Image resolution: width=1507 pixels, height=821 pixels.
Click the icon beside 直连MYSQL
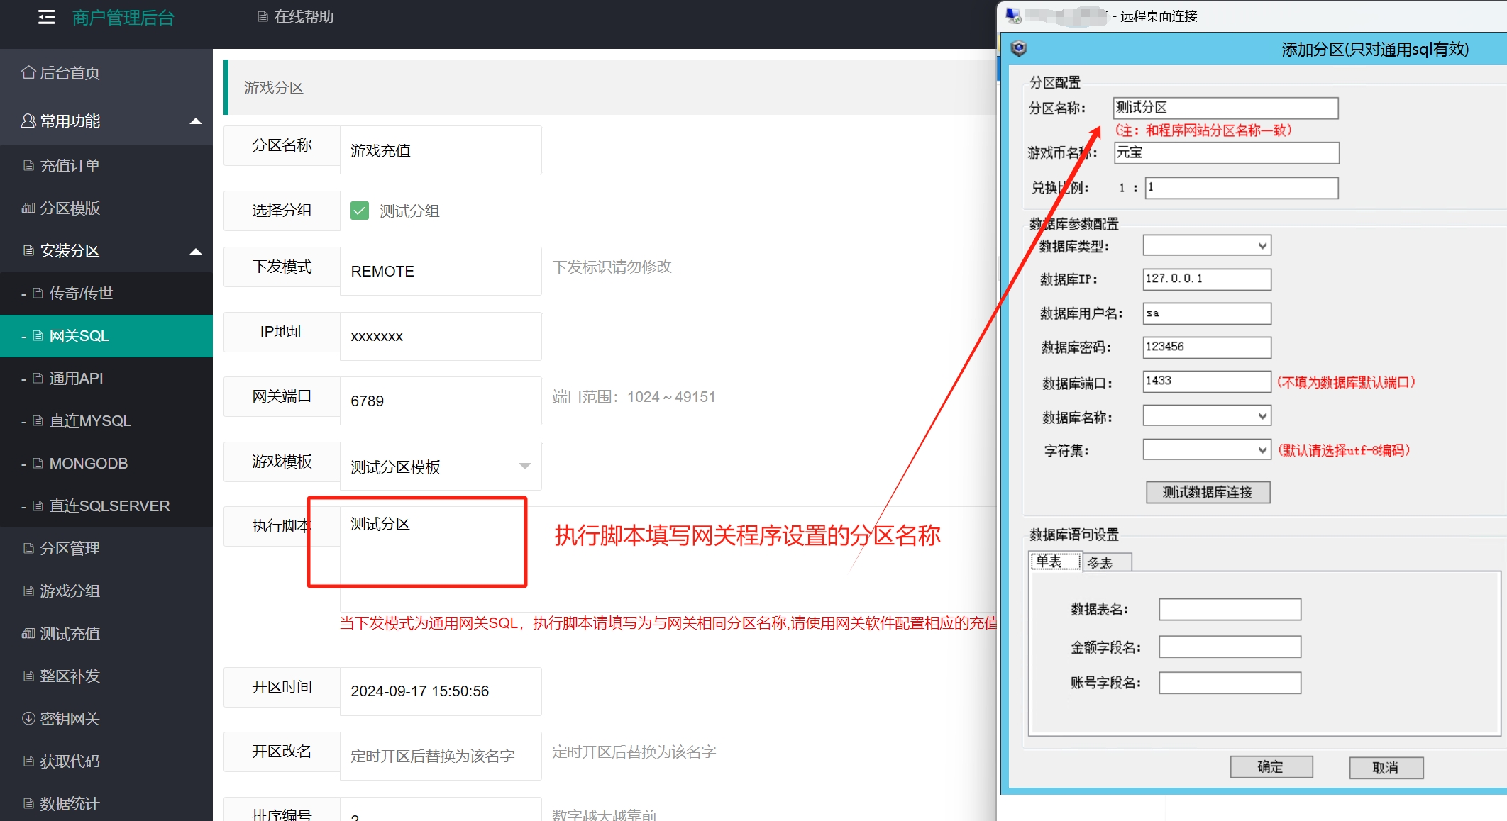(x=38, y=421)
